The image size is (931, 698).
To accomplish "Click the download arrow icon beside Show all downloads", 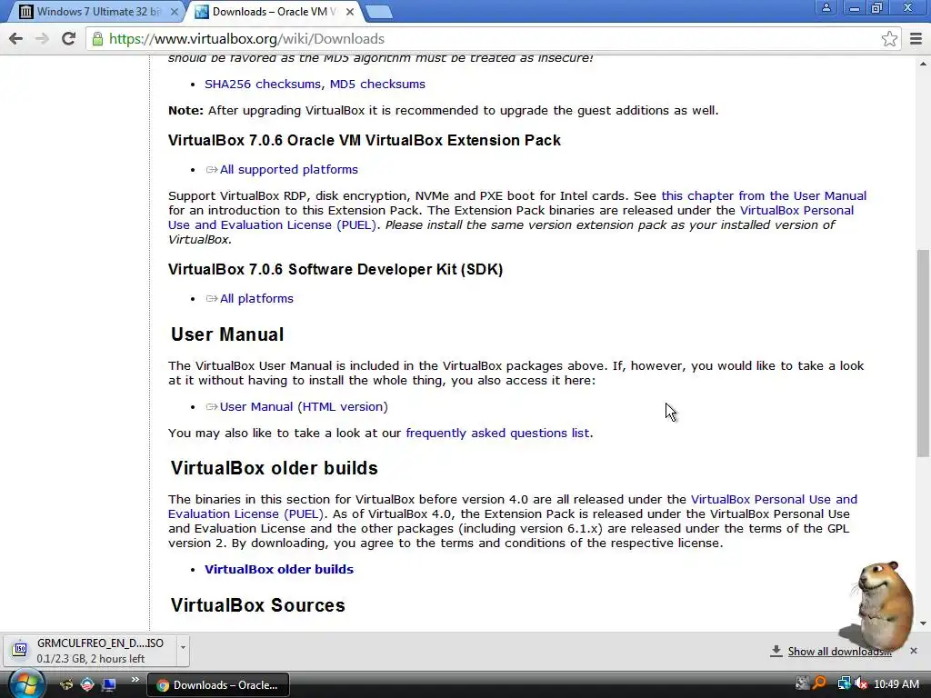I will pyautogui.click(x=776, y=651).
